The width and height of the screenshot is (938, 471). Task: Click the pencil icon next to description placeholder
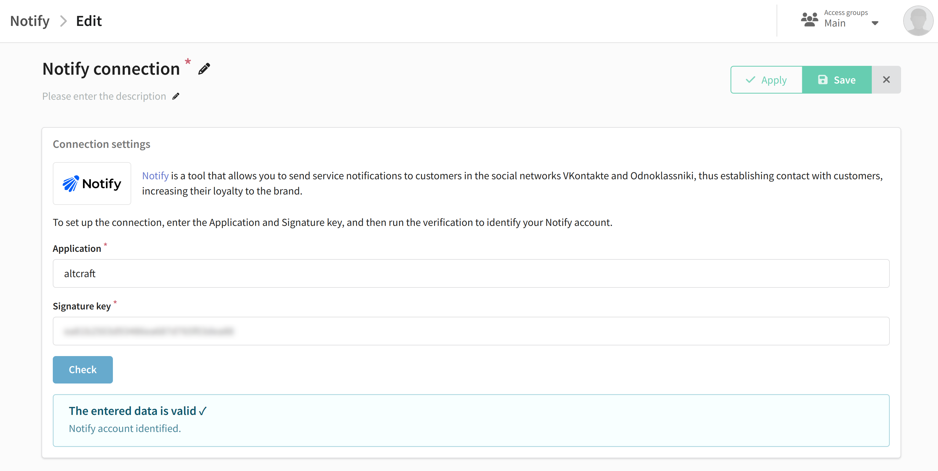(176, 96)
